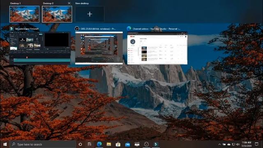The width and height of the screenshot is (263, 148).
Task: Toggle Task View from the taskbar
Action: 90,144
